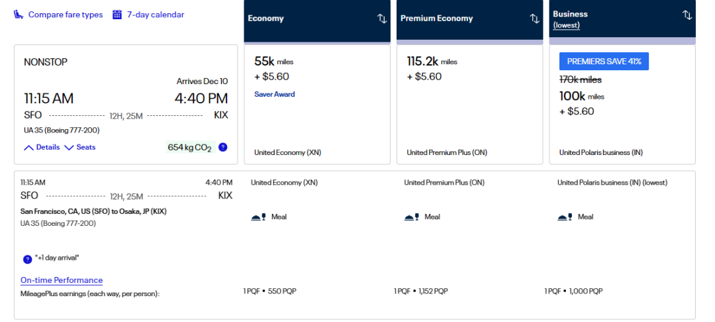Click the Economy meal icon
The width and height of the screenshot is (715, 322).
coord(259,217)
